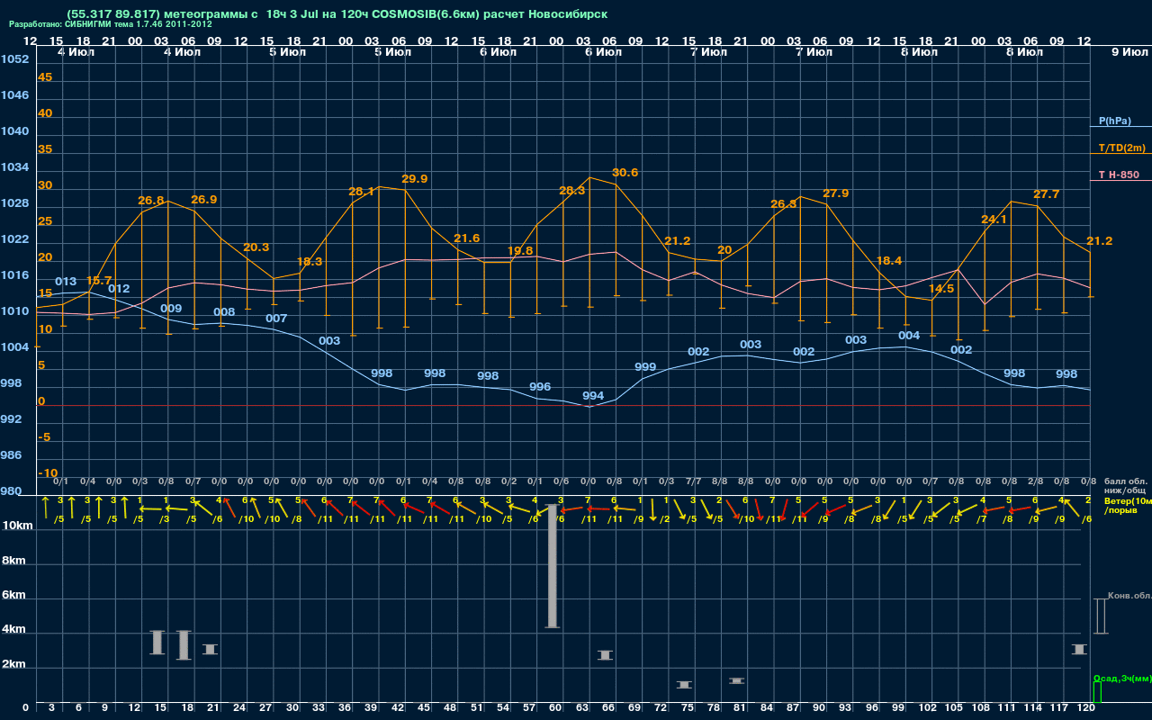Click the 20.3 temperature label
The width and height of the screenshot is (1152, 720).
coord(256,247)
